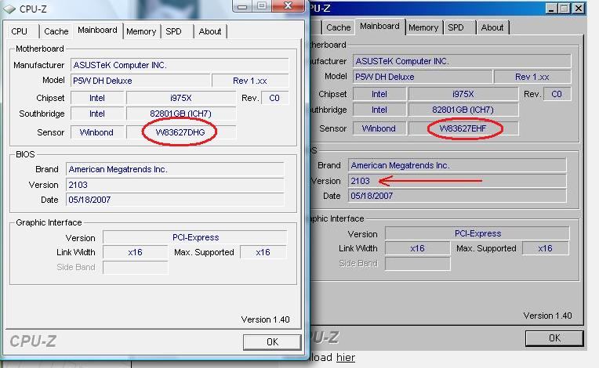Click OK button in left CPU-Z window
Screen dimensions: 599x368
[272, 342]
